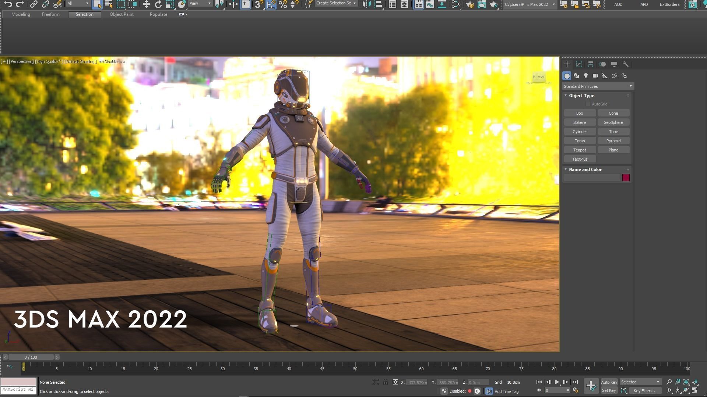Click the TextPlus button
The height and width of the screenshot is (397, 707).
pos(580,159)
